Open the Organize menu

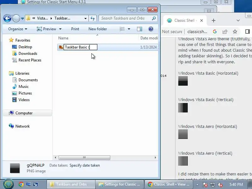18,29
